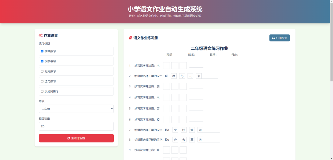Click the 语文作业练习册 heading text
Image resolution: width=333 pixels, height=160 pixels.
[x=146, y=38]
